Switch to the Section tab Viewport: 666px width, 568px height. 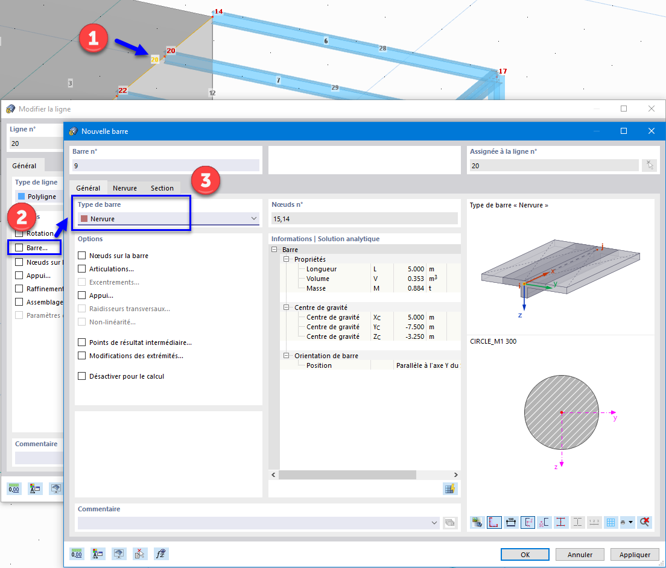(162, 188)
